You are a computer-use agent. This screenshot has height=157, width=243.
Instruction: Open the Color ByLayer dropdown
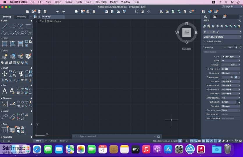(x=231, y=57)
